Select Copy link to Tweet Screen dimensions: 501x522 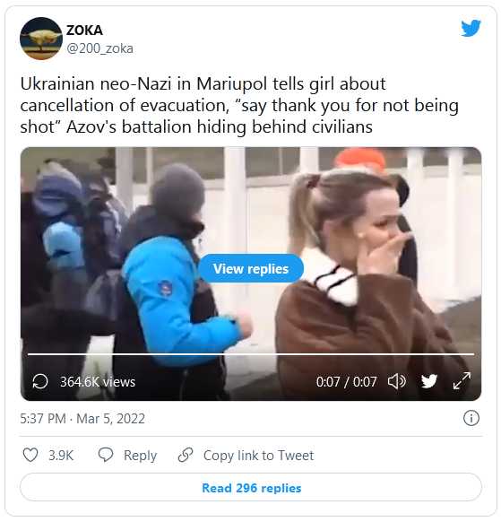click(258, 456)
